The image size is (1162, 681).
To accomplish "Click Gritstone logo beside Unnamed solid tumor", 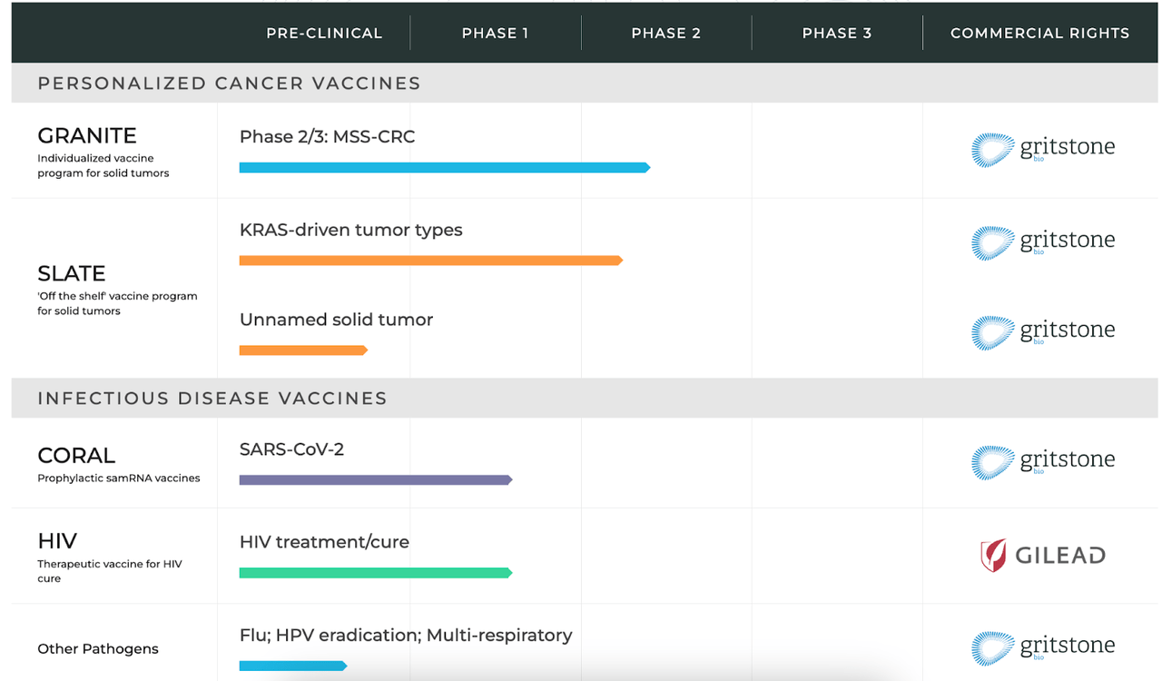I will point(1043,332).
